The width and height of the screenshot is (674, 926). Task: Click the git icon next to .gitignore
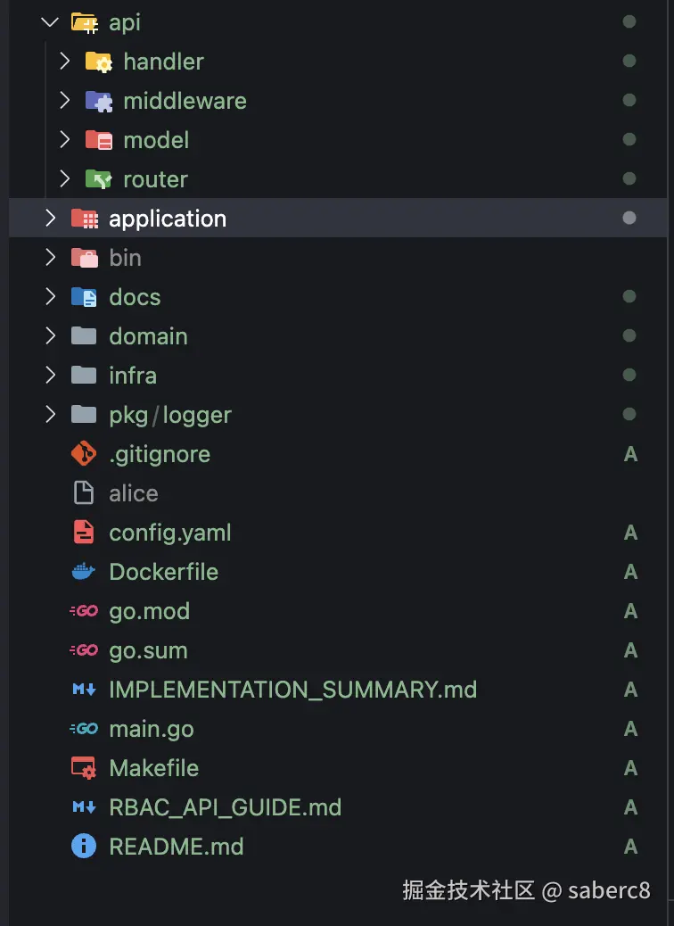83,454
